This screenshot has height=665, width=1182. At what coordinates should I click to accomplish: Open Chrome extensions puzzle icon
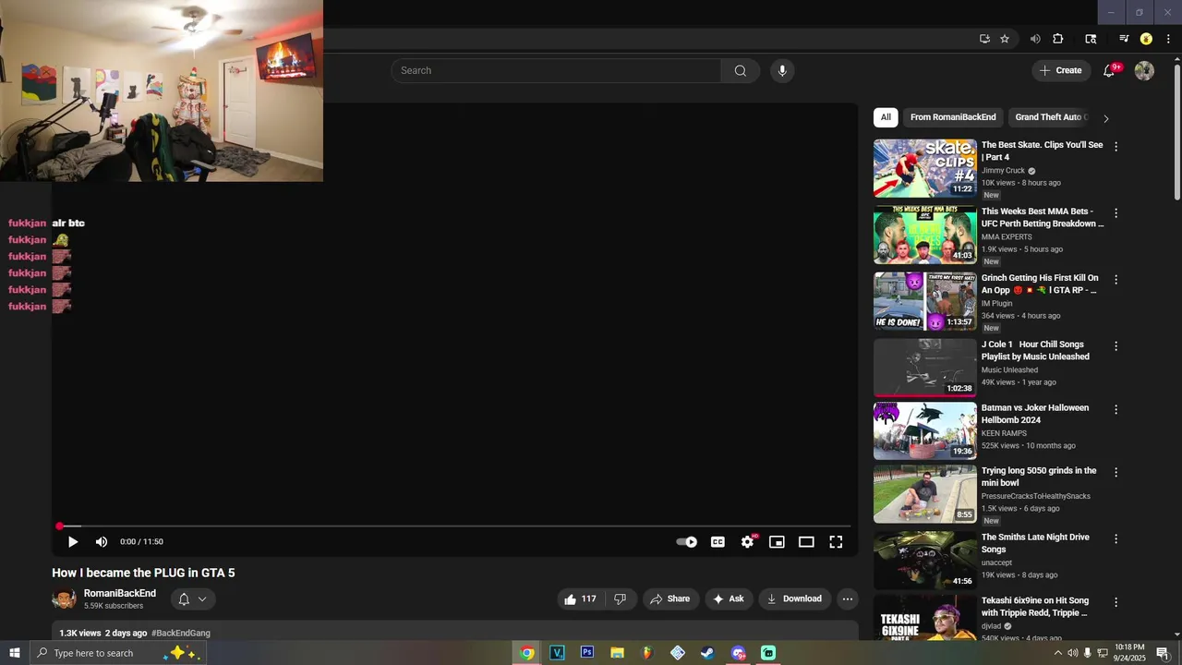click(1058, 39)
